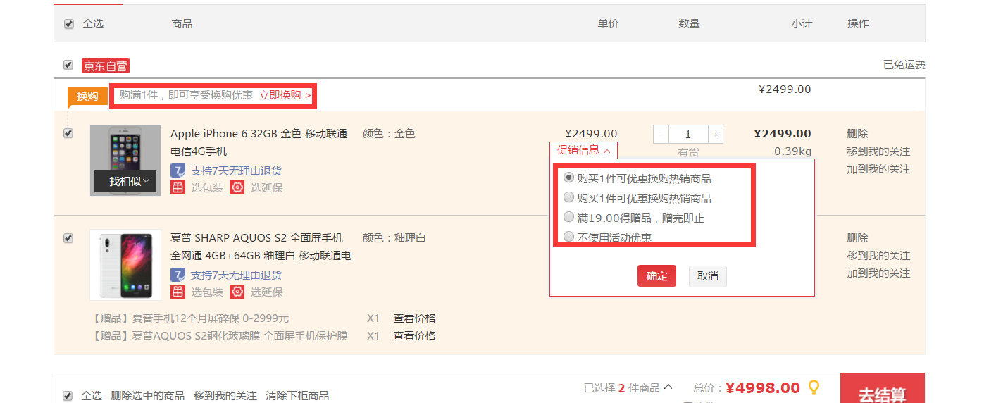Toggle the 京东自营 store checkbox
This screenshot has height=403, width=996.
pyautogui.click(x=68, y=65)
